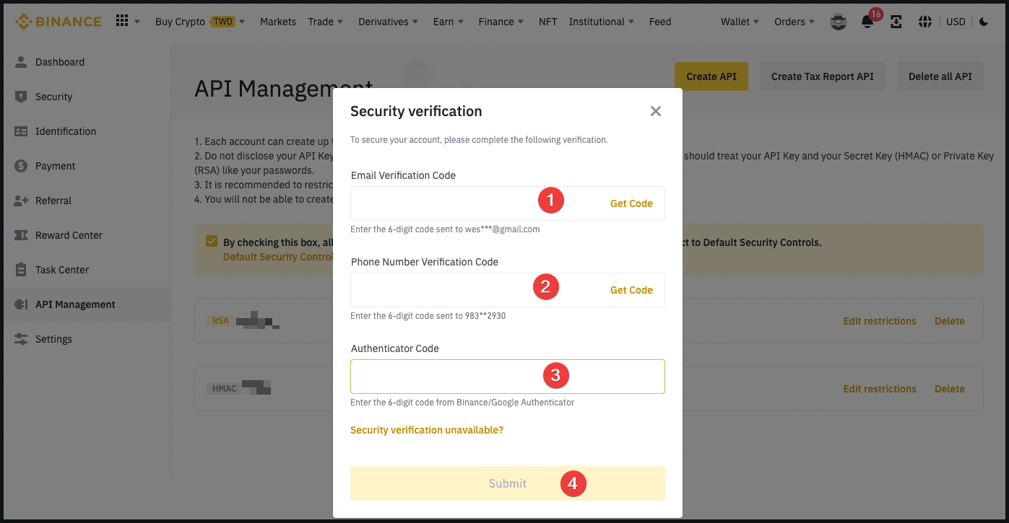Go to Reward Center in sidebar

click(69, 235)
